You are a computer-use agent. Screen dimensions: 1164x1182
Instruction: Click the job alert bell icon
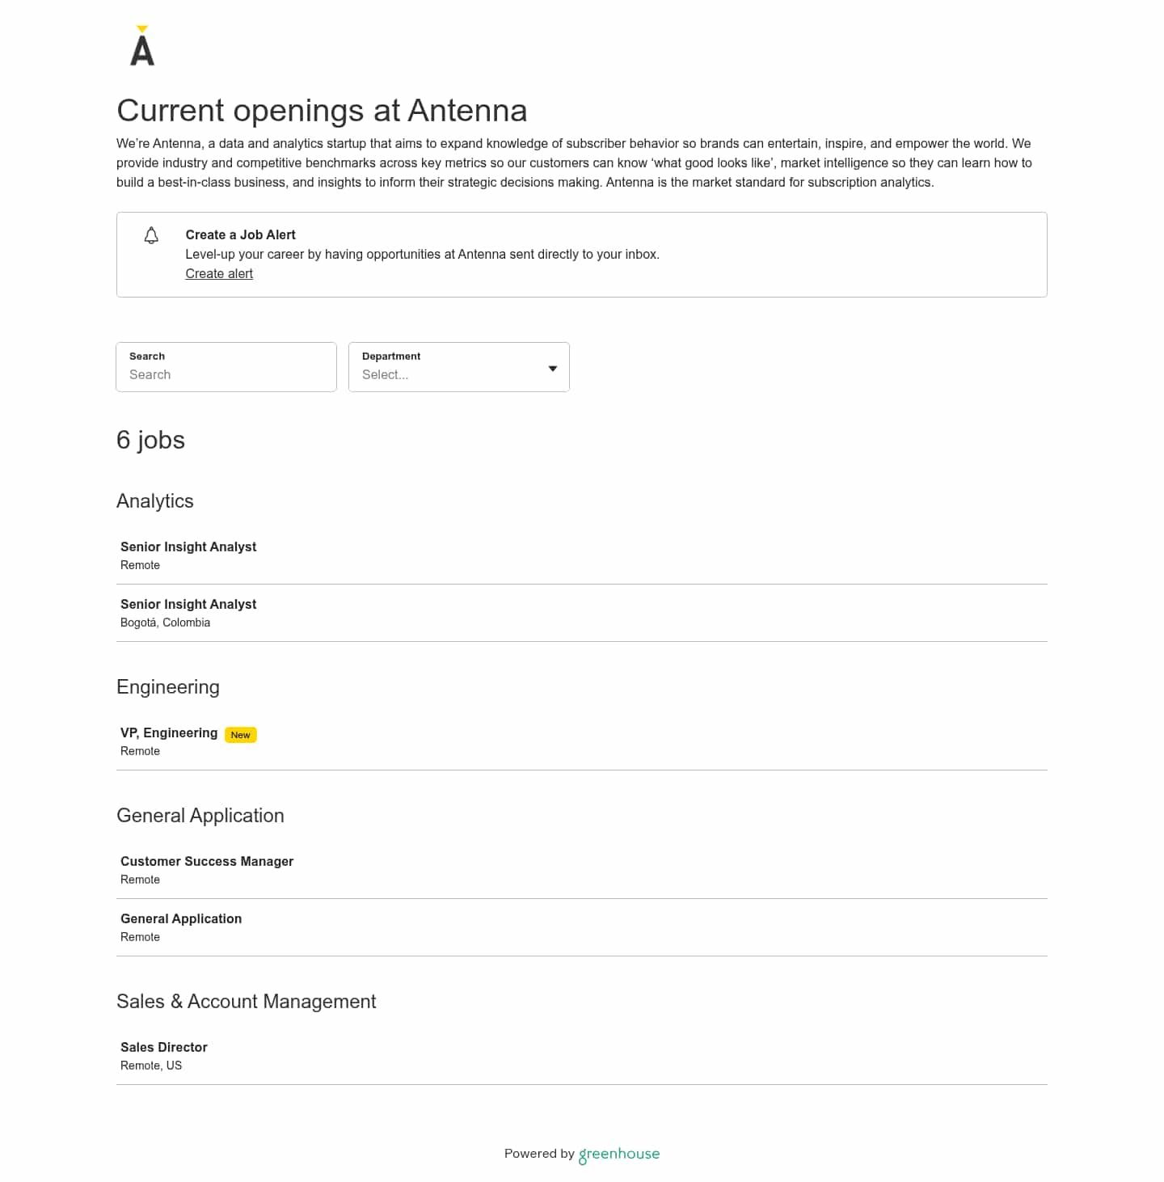point(151,235)
